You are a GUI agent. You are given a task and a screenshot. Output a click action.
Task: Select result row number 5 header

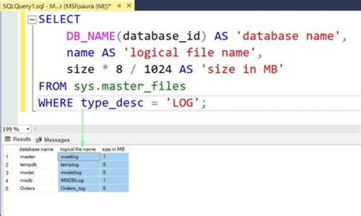[11, 188]
